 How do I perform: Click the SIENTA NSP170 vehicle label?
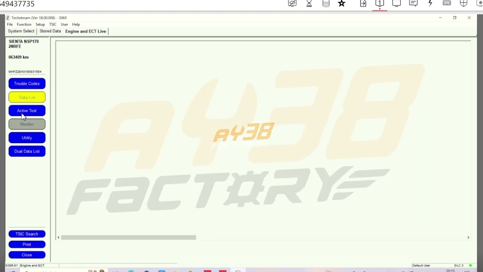(x=24, y=42)
